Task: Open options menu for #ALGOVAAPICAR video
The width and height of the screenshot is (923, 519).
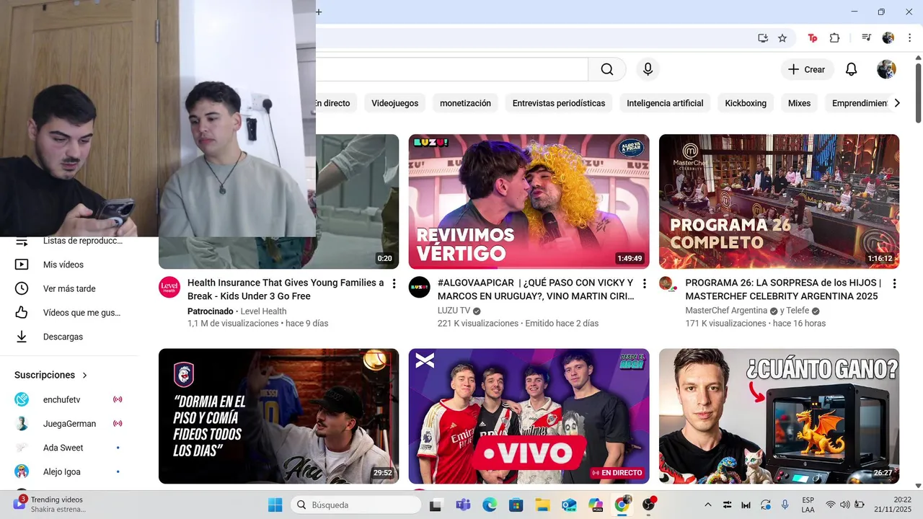Action: point(644,284)
